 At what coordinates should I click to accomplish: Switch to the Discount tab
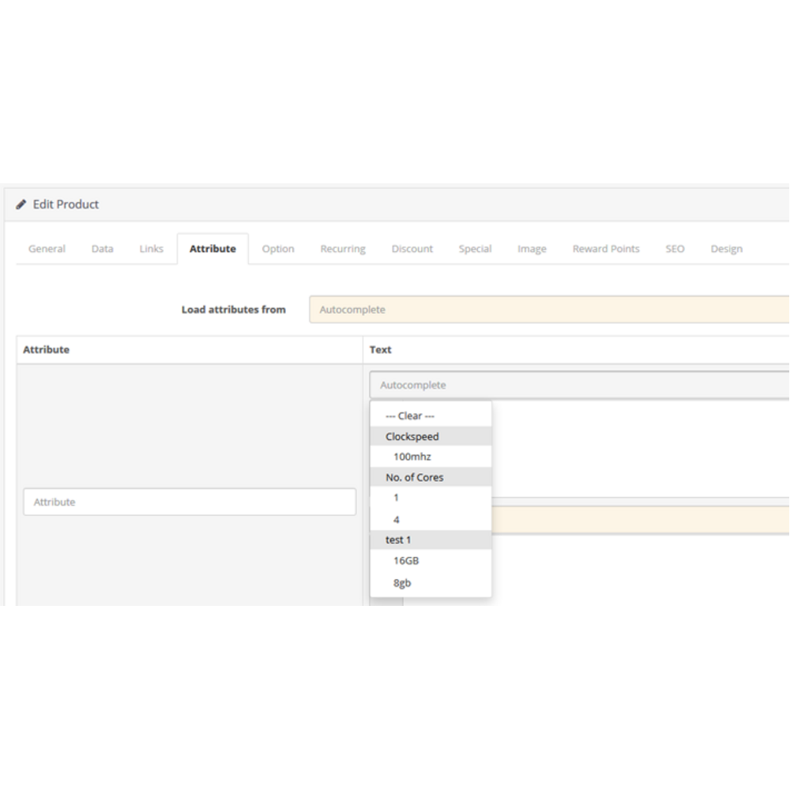412,248
